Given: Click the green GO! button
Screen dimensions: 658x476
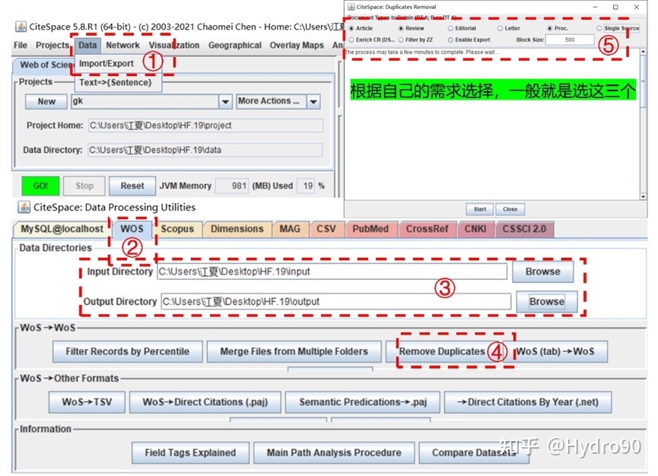Looking at the screenshot, I should (x=40, y=186).
